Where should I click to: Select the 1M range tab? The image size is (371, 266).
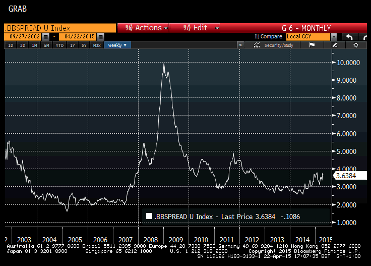(x=34, y=45)
